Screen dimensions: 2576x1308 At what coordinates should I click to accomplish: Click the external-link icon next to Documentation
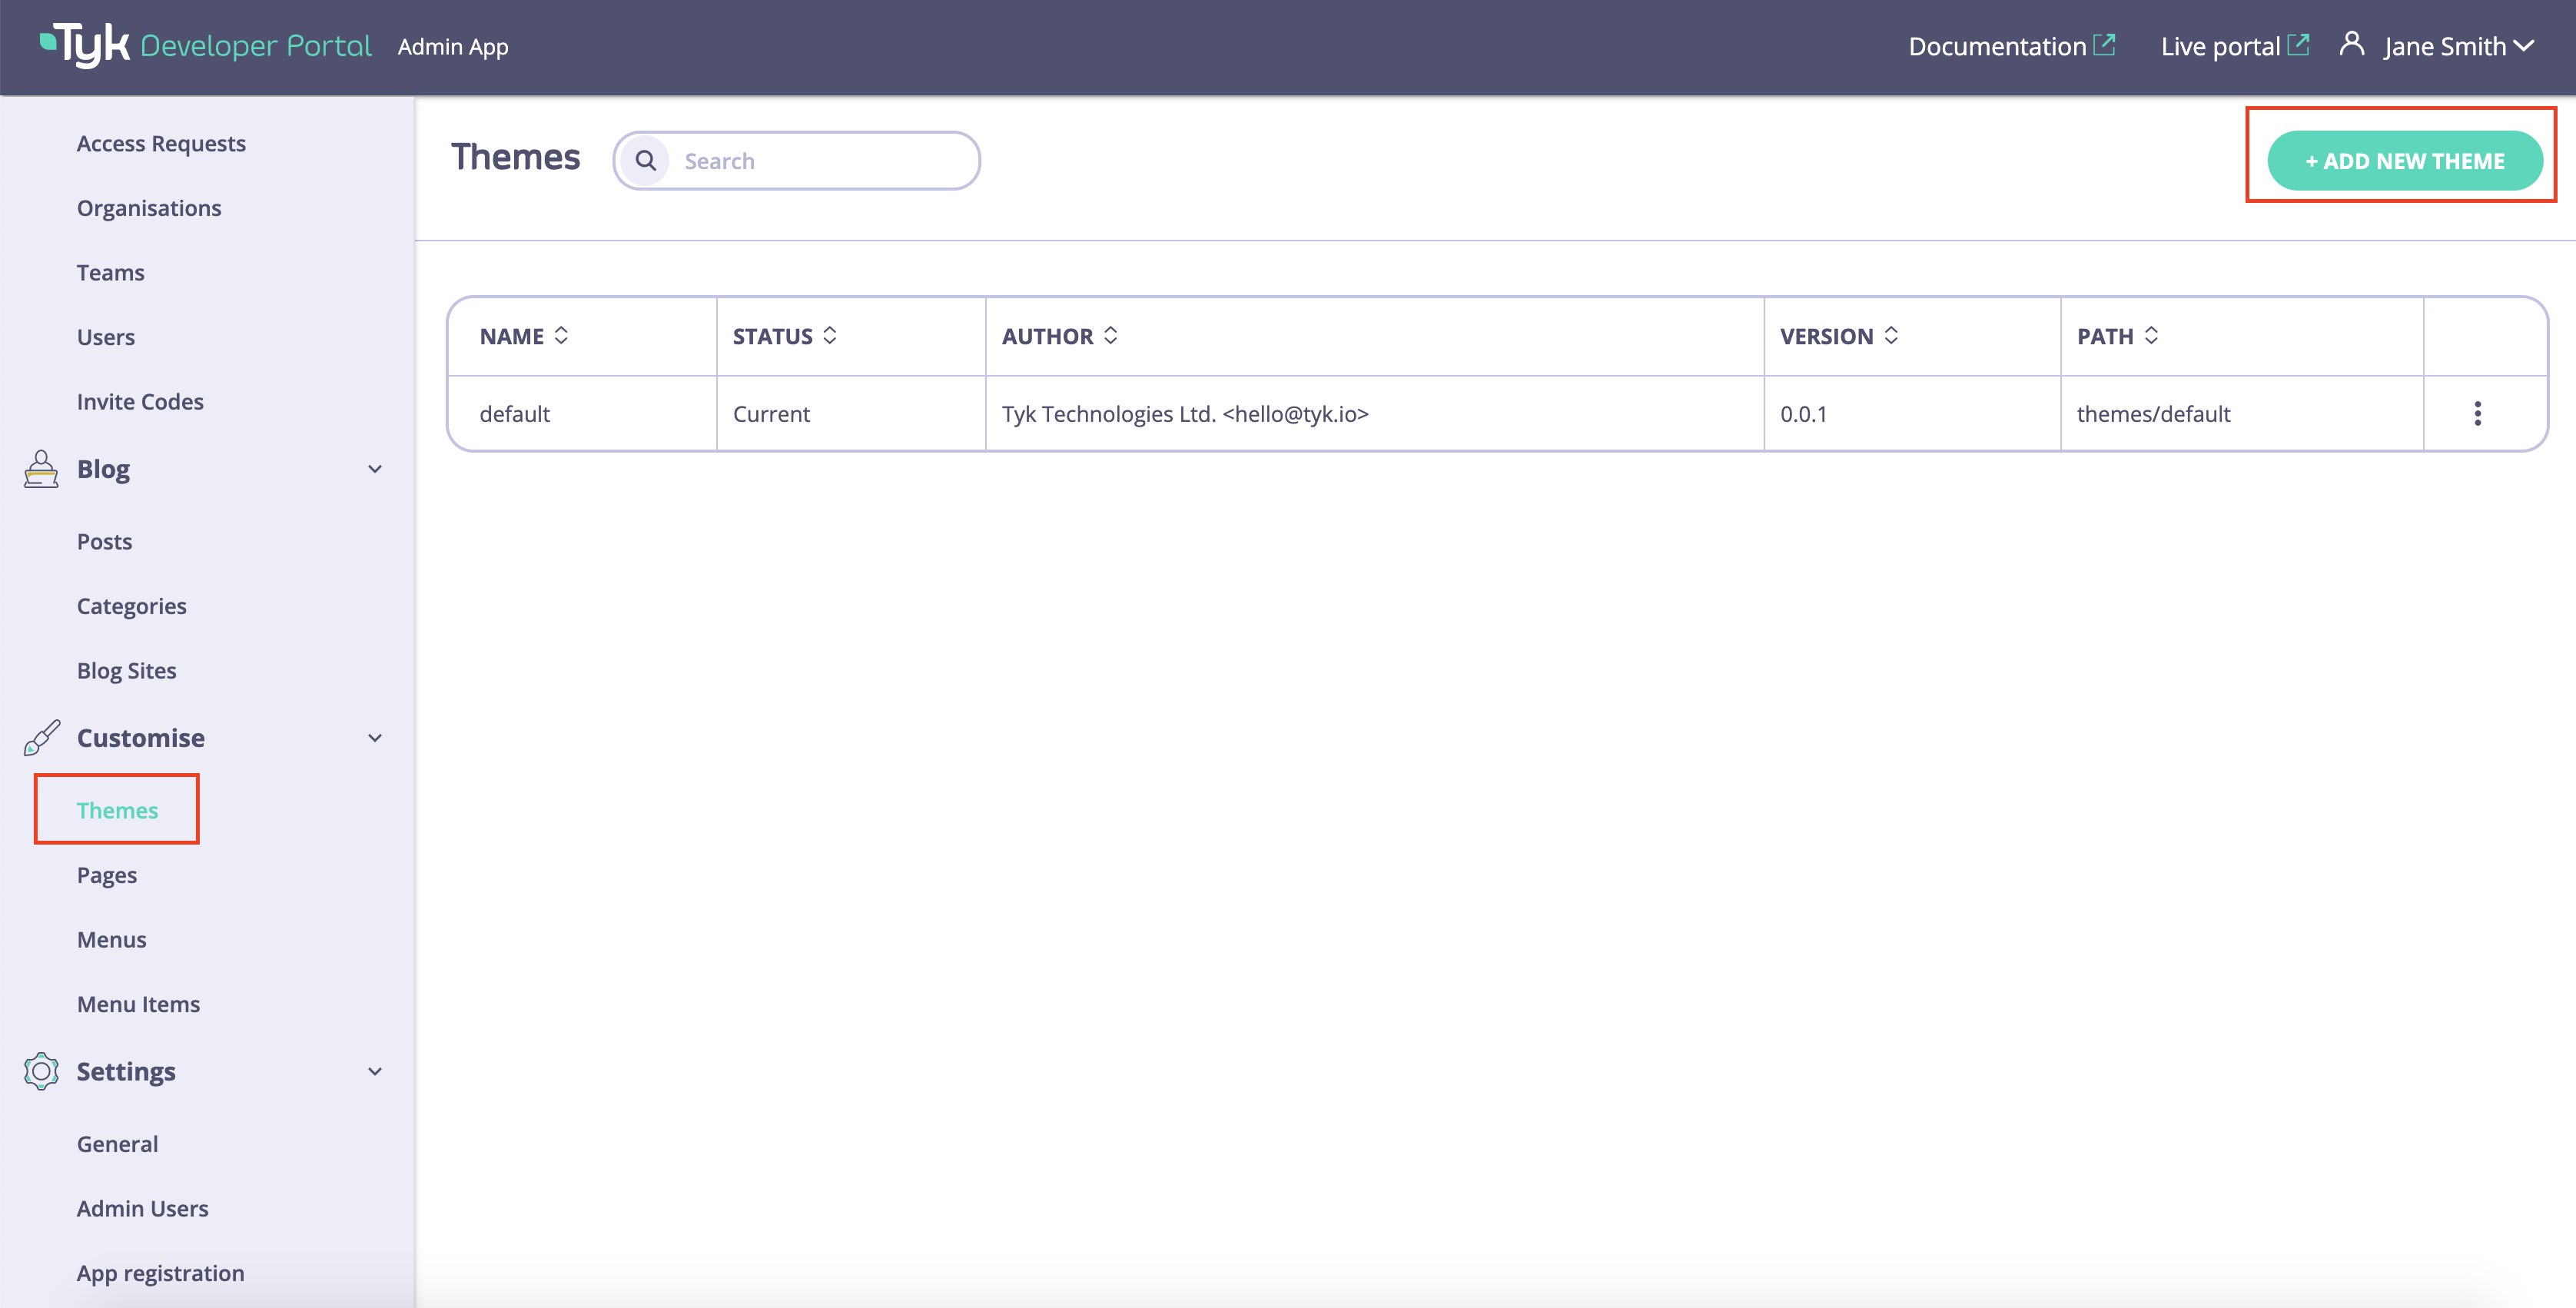coord(2105,44)
